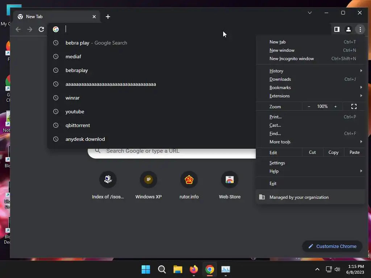This screenshot has width=371, height=278.
Task: Open the Windows Start button
Action: pyautogui.click(x=146, y=269)
